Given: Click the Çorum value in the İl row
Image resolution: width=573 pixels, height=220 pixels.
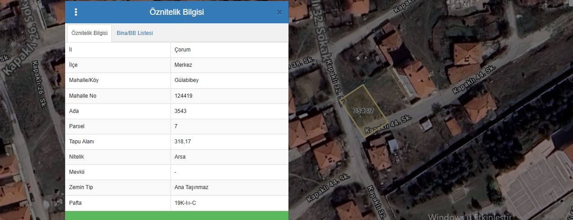Looking at the screenshot, I should pos(182,50).
